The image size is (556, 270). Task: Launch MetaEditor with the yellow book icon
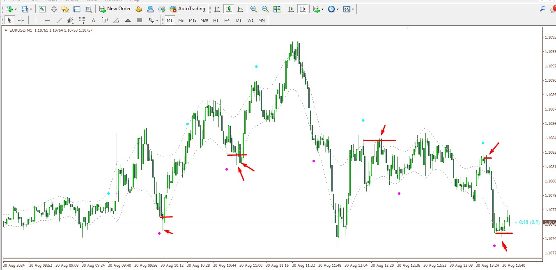[x=139, y=9]
